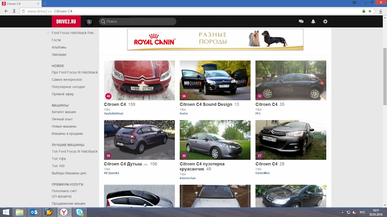Open Yandex browser taskbar icon
Viewport: 387px width, 217px height.
pos(64,212)
